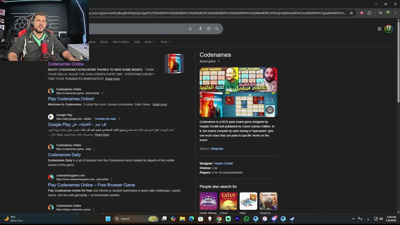The image size is (400, 225).
Task: Open Steam from the taskbar
Action: (x=292, y=219)
